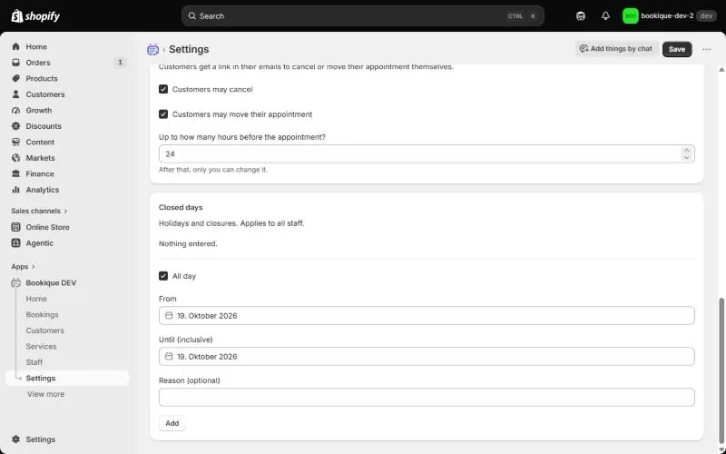Click the dev badge next to the store name
726x454 pixels.
click(x=706, y=16)
